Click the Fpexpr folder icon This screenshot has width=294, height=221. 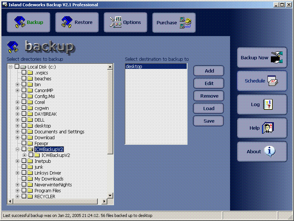(x=30, y=143)
